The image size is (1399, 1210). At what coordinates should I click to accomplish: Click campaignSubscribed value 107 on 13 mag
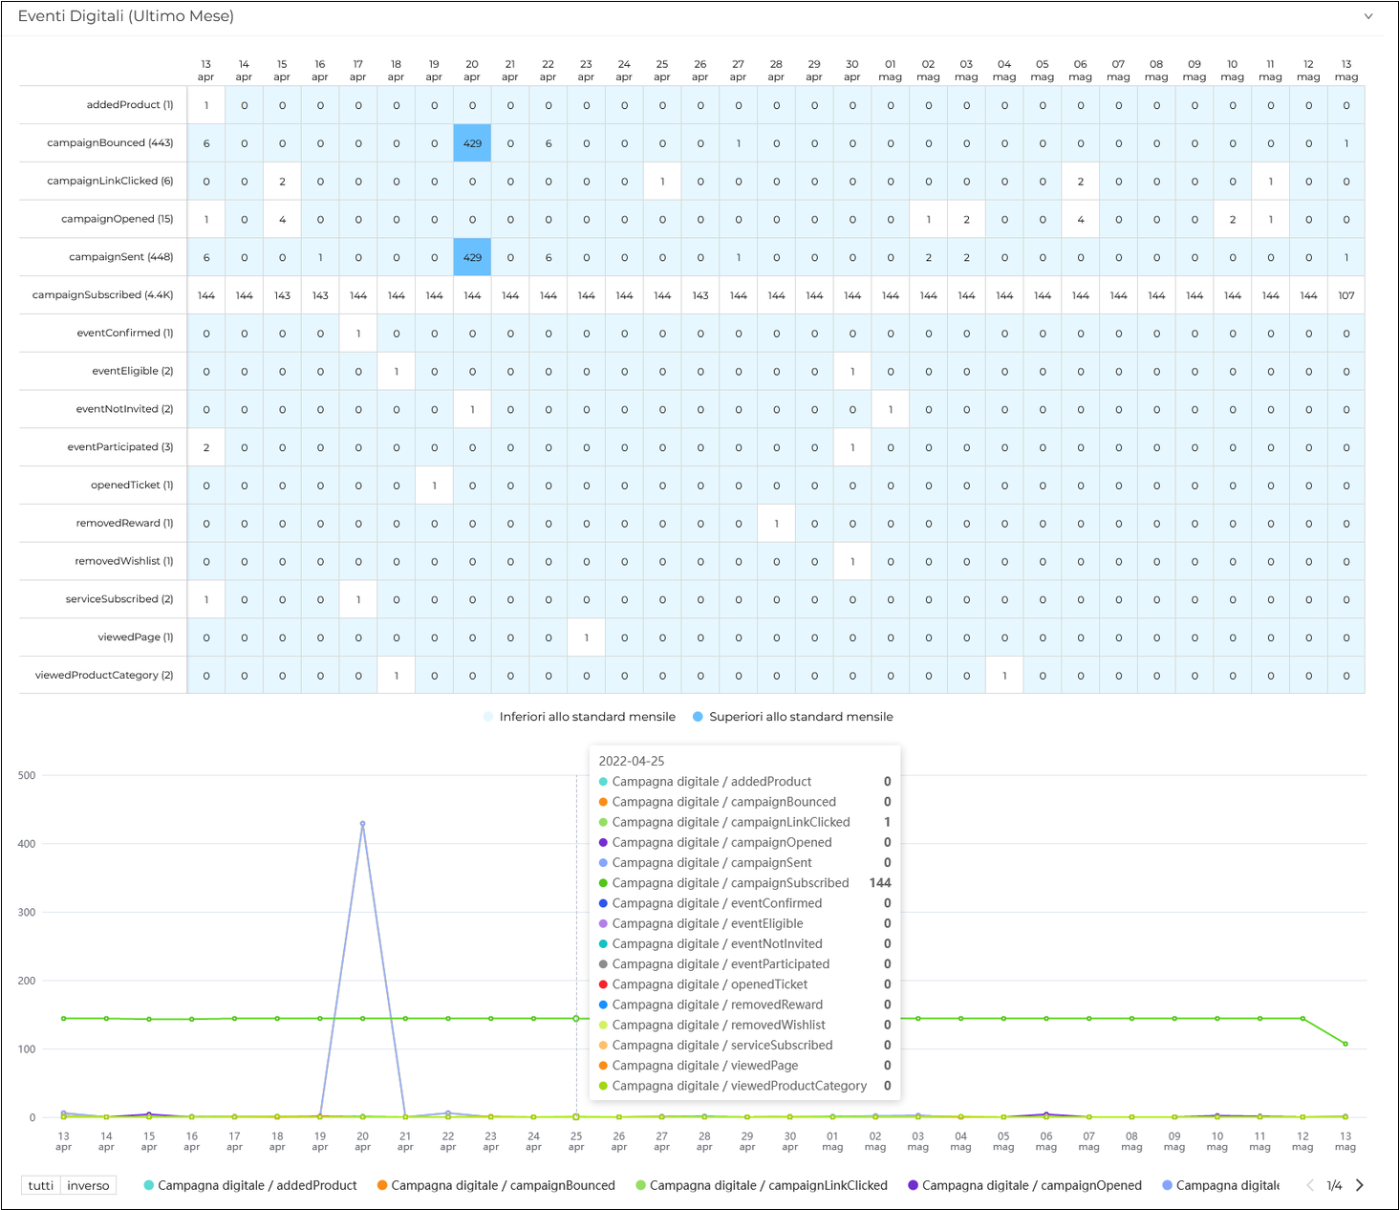coord(1346,295)
